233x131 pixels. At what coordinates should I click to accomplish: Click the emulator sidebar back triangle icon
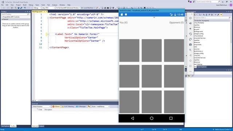click(190, 55)
